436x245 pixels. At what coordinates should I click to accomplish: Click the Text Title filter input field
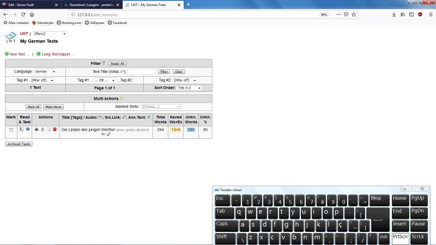[142, 72]
